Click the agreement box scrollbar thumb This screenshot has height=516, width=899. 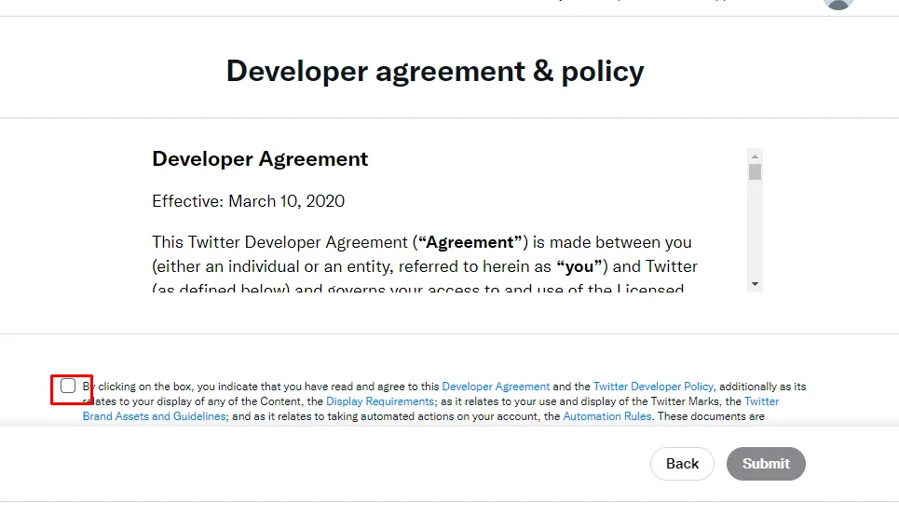pos(756,172)
